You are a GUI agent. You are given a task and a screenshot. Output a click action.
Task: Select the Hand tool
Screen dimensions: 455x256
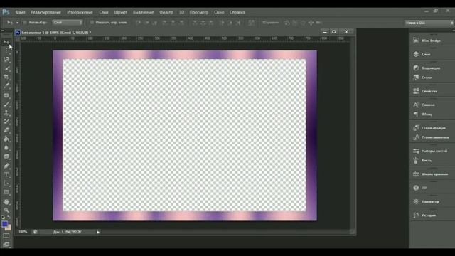pyautogui.click(x=6, y=201)
